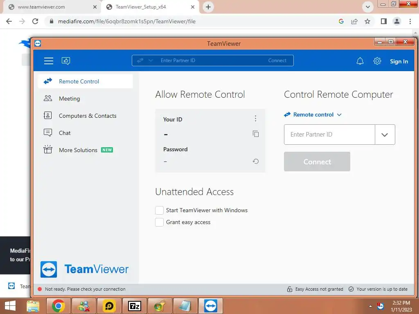Click 'Not ready. Please check your connection' status
This screenshot has height=314, width=419.
pyautogui.click(x=85, y=289)
